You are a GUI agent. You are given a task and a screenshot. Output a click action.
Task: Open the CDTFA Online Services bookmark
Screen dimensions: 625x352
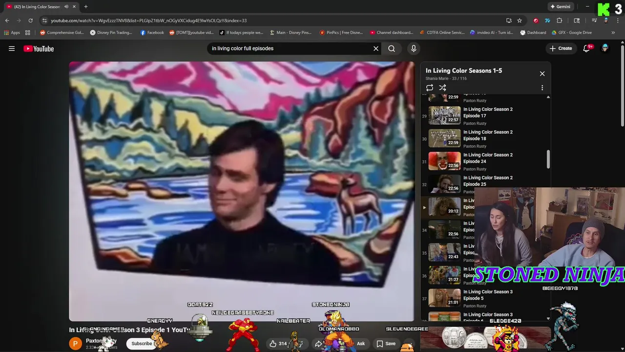pos(442,33)
